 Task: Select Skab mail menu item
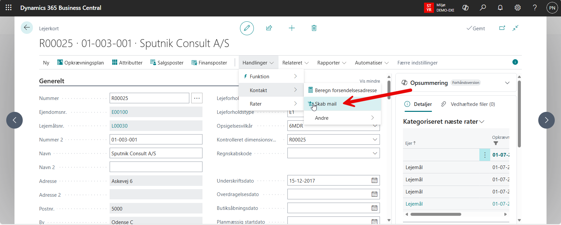[x=342, y=104]
